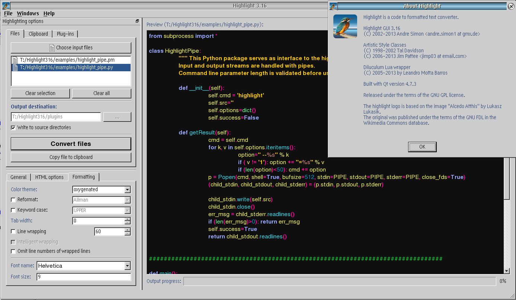Click the Clear all button
516x300 pixels.
[102, 93]
